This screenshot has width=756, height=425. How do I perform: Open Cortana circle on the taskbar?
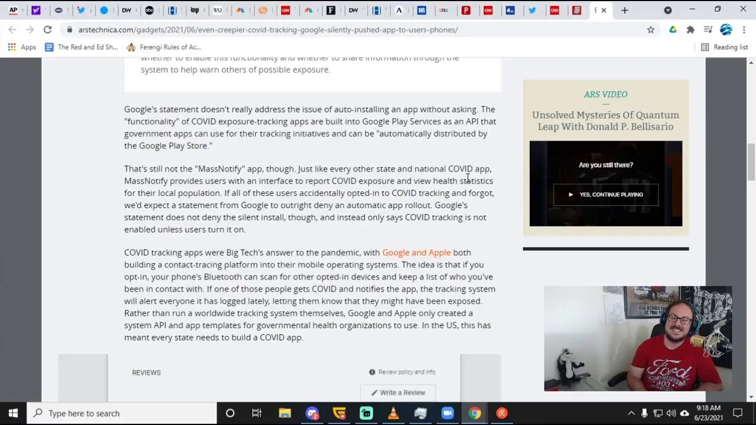point(230,413)
